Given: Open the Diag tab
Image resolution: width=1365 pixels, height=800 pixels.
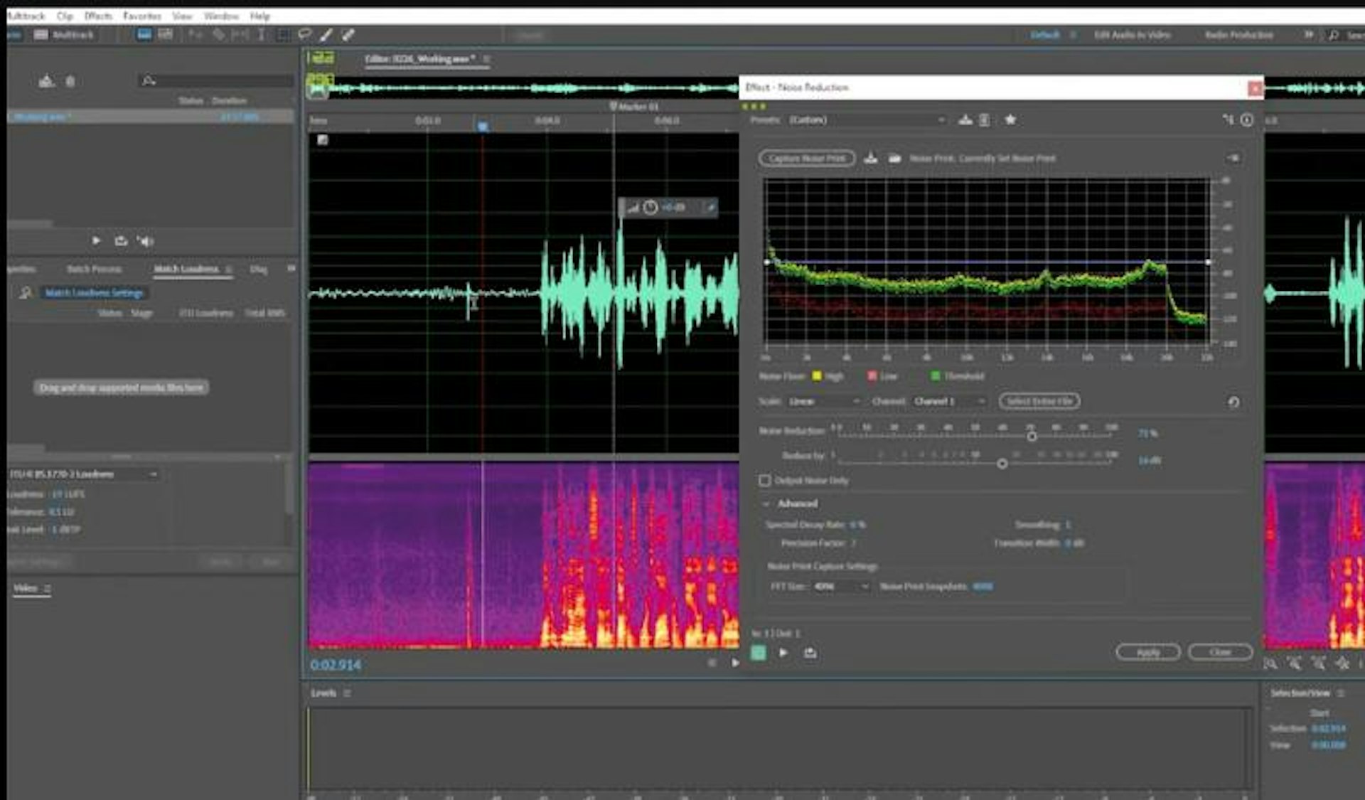Looking at the screenshot, I should (259, 269).
